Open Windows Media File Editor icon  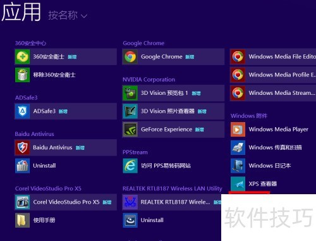(x=238, y=56)
